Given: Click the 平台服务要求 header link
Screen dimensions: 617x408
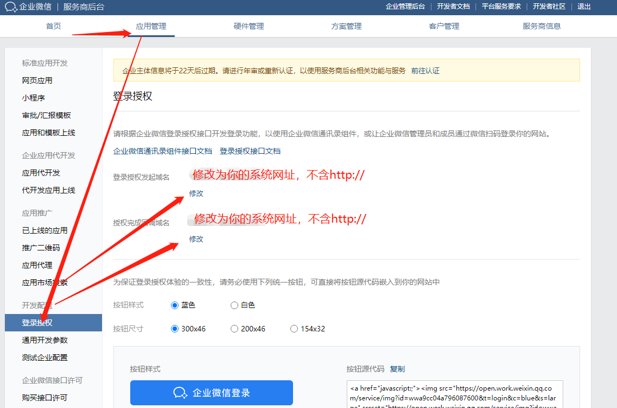Looking at the screenshot, I should (501, 7).
